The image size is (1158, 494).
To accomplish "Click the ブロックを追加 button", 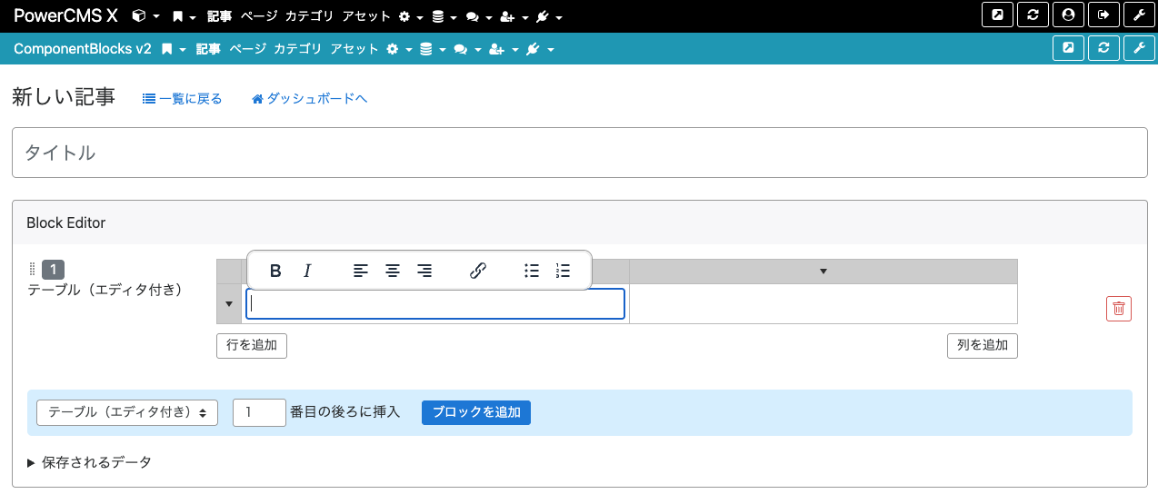I will pos(476,412).
